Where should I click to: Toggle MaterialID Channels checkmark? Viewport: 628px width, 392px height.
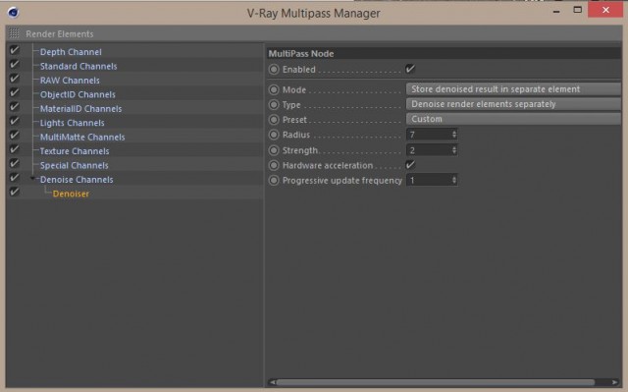(15, 107)
